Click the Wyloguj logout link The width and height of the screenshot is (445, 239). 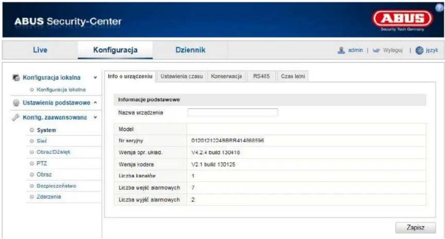[393, 50]
